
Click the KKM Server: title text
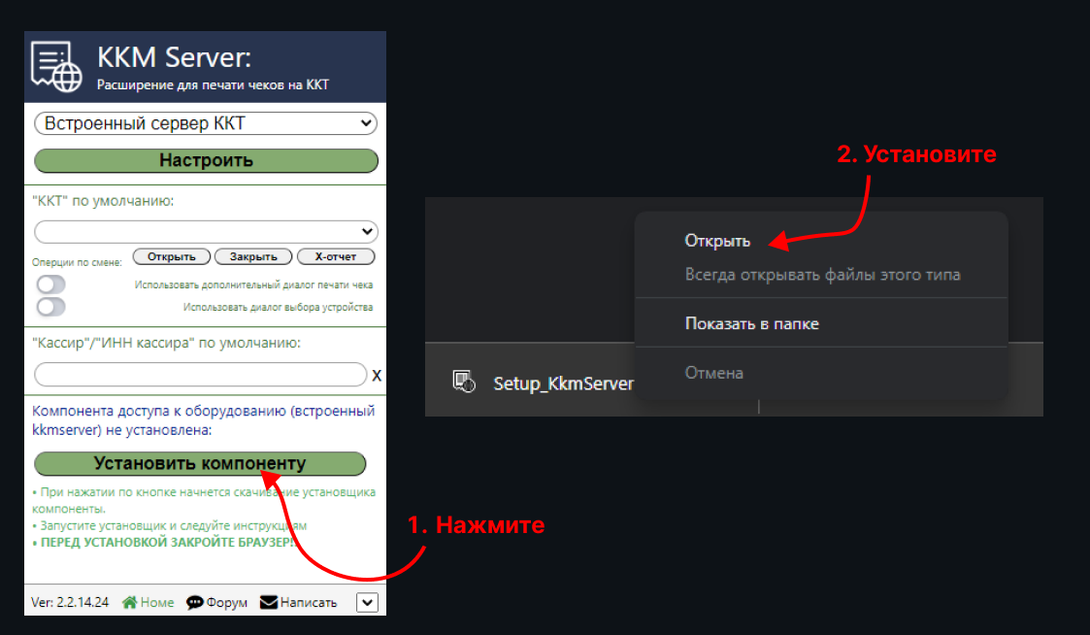click(174, 57)
